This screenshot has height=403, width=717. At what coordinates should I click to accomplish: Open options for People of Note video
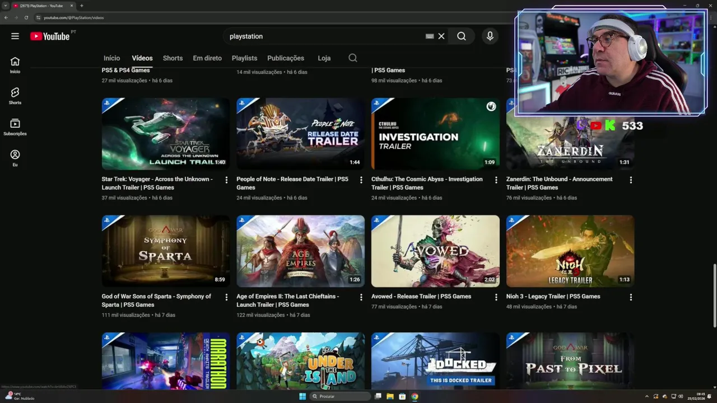click(361, 180)
